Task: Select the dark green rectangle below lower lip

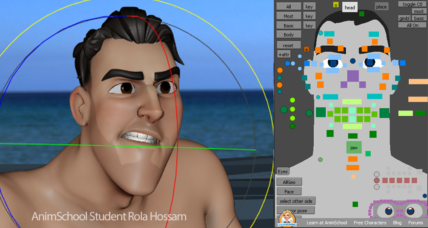Action: click(x=353, y=136)
